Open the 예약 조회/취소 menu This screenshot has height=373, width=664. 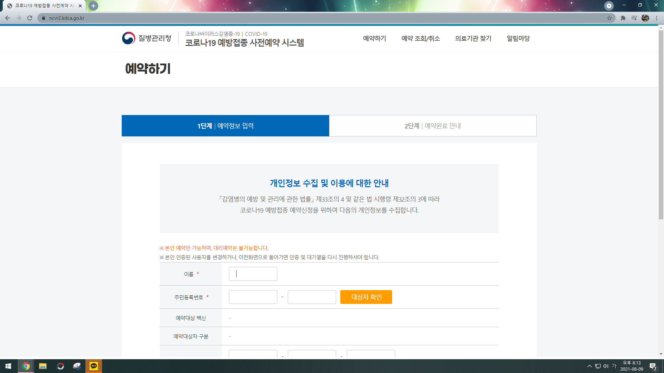coord(421,38)
